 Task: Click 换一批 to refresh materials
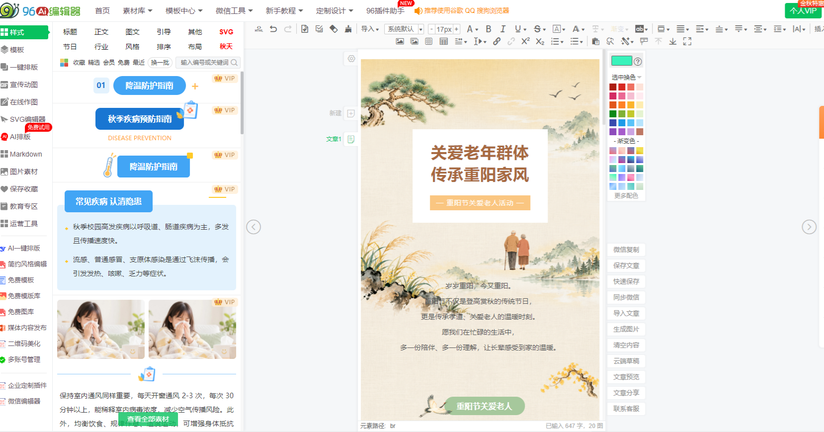point(160,62)
